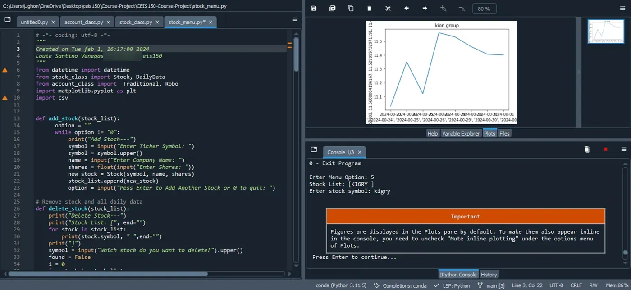Click the editor vertical scrollbar
The image size is (631, 290).
(296, 54)
